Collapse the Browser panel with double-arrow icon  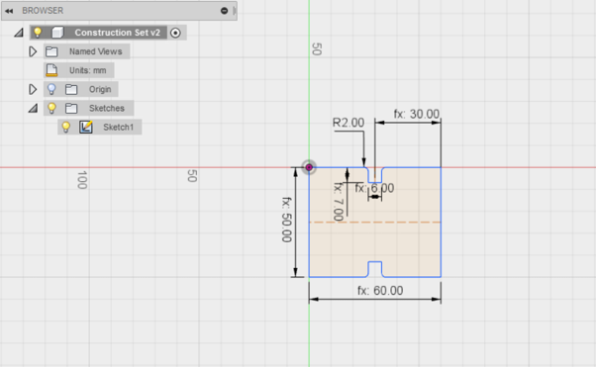pos(9,11)
